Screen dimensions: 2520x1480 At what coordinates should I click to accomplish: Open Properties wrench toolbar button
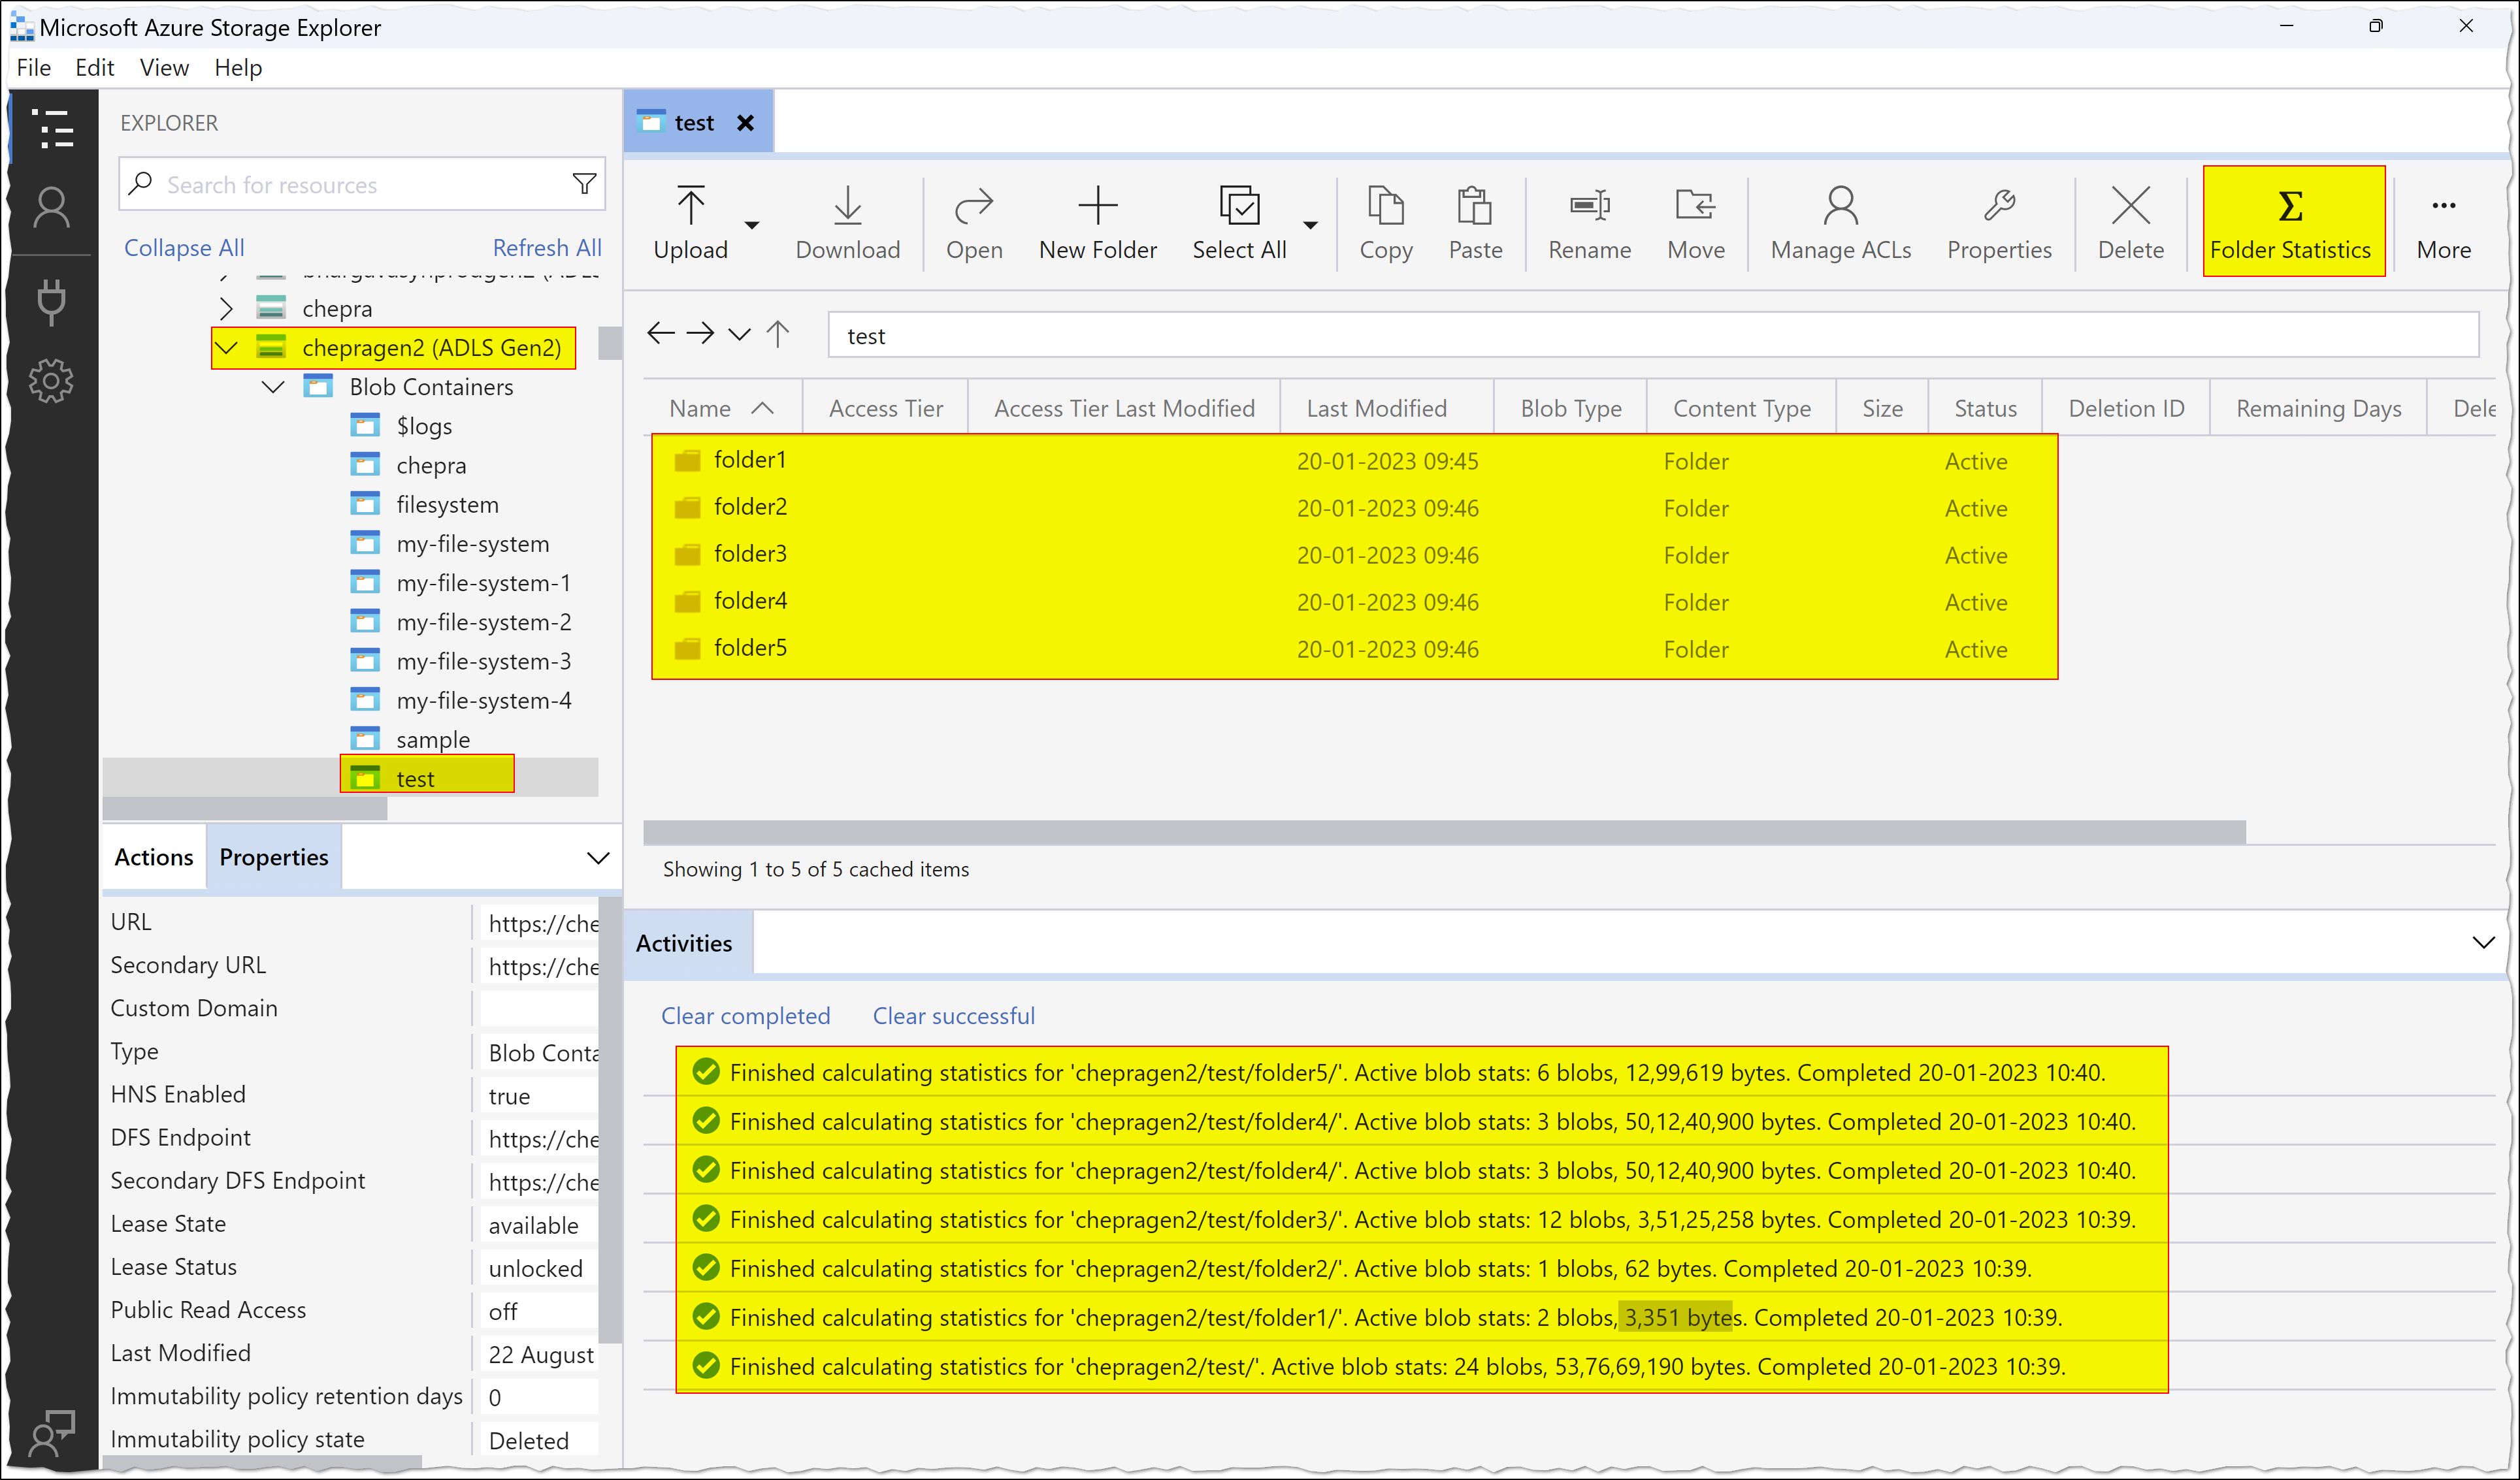[1999, 223]
